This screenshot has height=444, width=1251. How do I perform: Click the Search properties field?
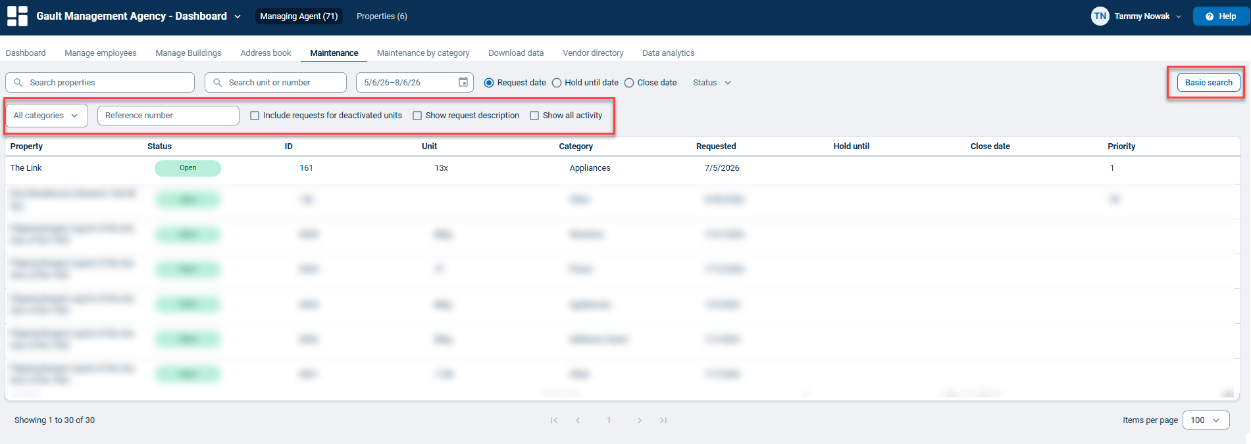100,83
